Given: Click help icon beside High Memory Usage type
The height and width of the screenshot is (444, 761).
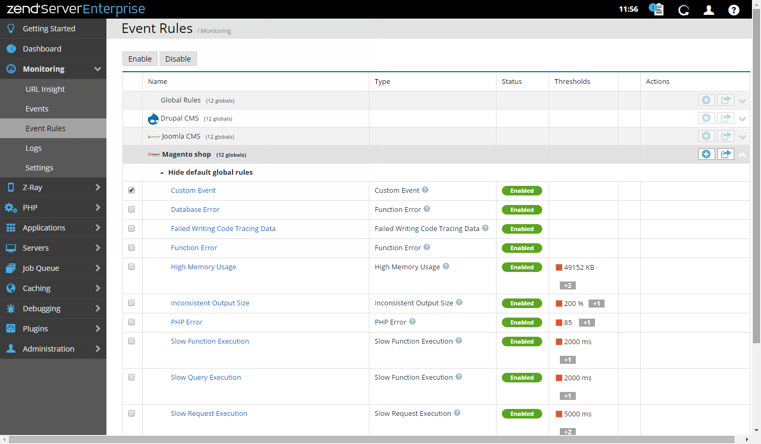Looking at the screenshot, I should pyautogui.click(x=446, y=267).
